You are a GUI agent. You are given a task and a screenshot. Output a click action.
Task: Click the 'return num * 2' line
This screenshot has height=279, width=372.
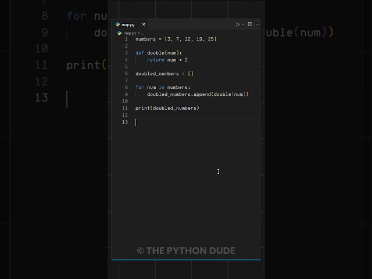167,60
